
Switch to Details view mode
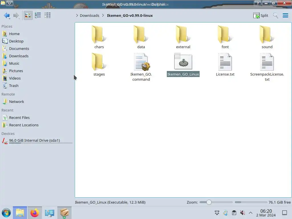click(x=48, y=15)
